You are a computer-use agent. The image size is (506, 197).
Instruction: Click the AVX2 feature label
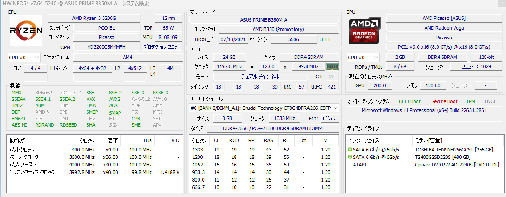[x=115, y=99]
